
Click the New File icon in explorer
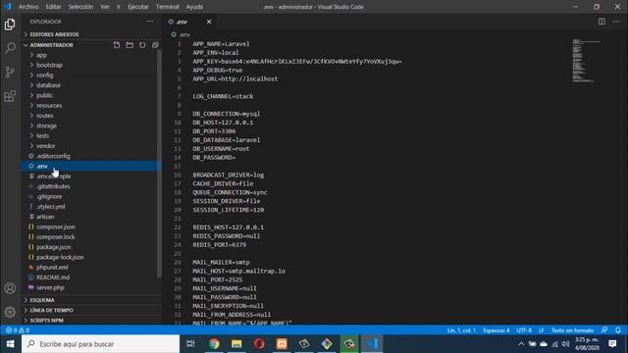(117, 45)
